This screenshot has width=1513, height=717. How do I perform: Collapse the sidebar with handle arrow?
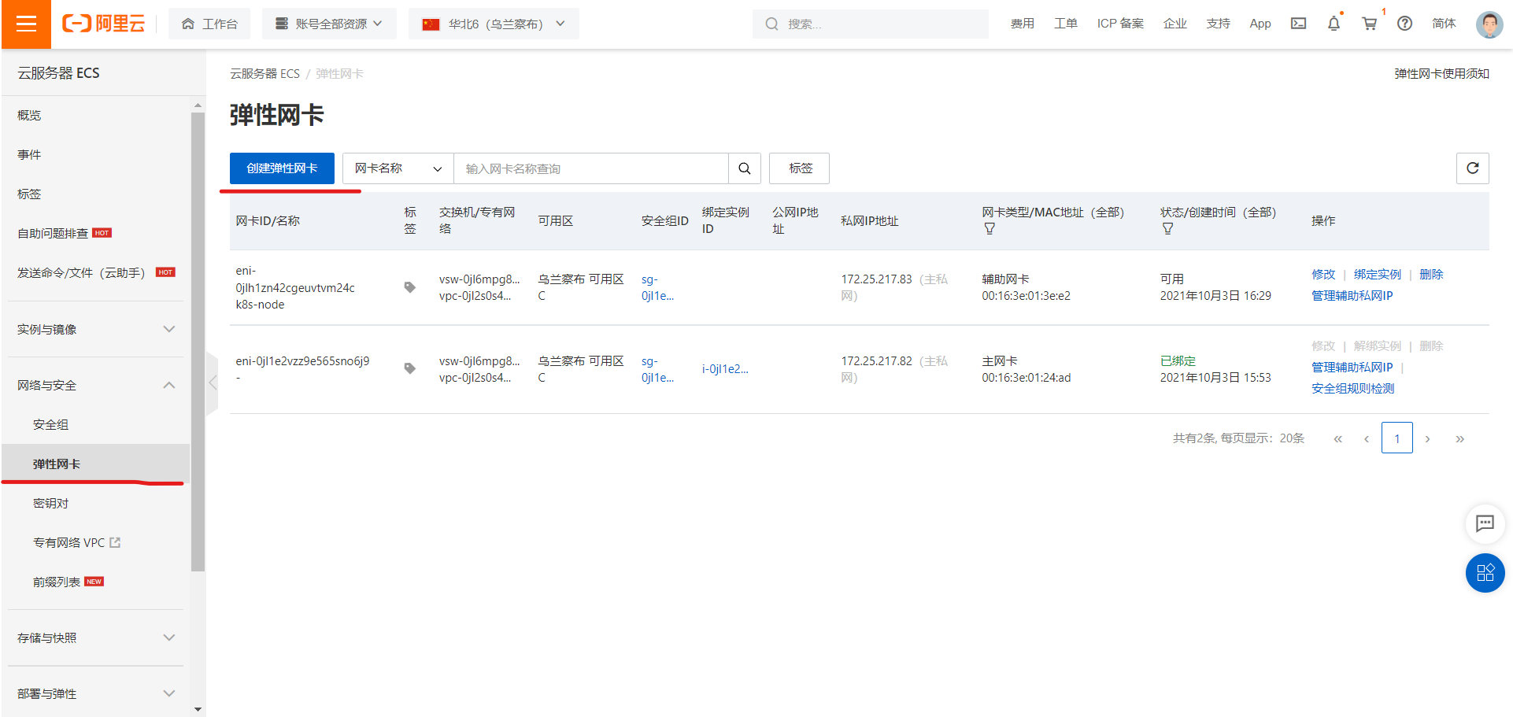click(213, 383)
